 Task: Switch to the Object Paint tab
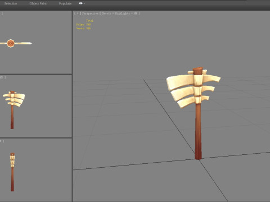[x=38, y=3]
